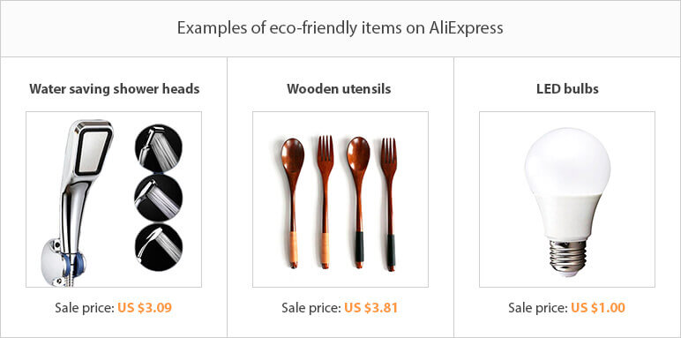The width and height of the screenshot is (681, 338).
Task: Click Sale price label under wooden utensils
Action: 311,308
